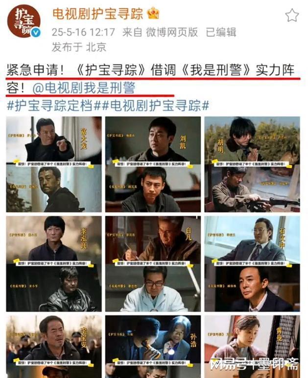The image size is (308, 378).
Task: Click the blue verified badge
Action: click(x=36, y=32)
